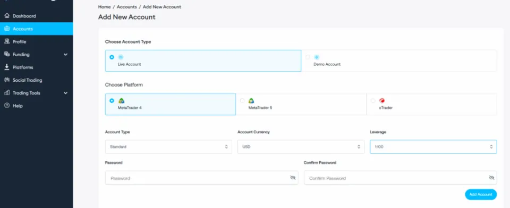Click the Add Account button
The height and width of the screenshot is (208, 510).
point(481,194)
